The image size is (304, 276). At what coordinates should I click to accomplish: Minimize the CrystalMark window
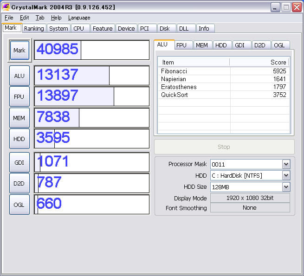pyautogui.click(x=275, y=7)
